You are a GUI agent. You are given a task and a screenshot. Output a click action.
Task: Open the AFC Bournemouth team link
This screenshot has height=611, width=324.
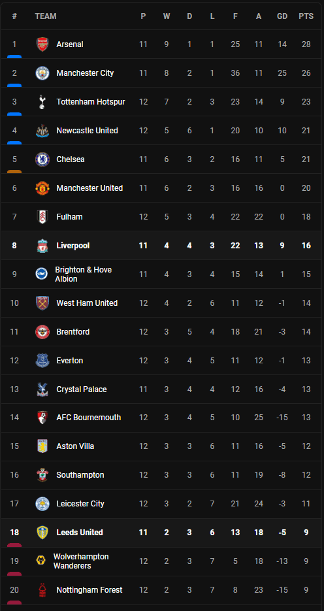[88, 418]
